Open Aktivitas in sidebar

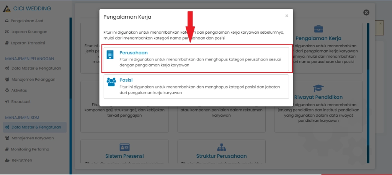tap(19, 90)
